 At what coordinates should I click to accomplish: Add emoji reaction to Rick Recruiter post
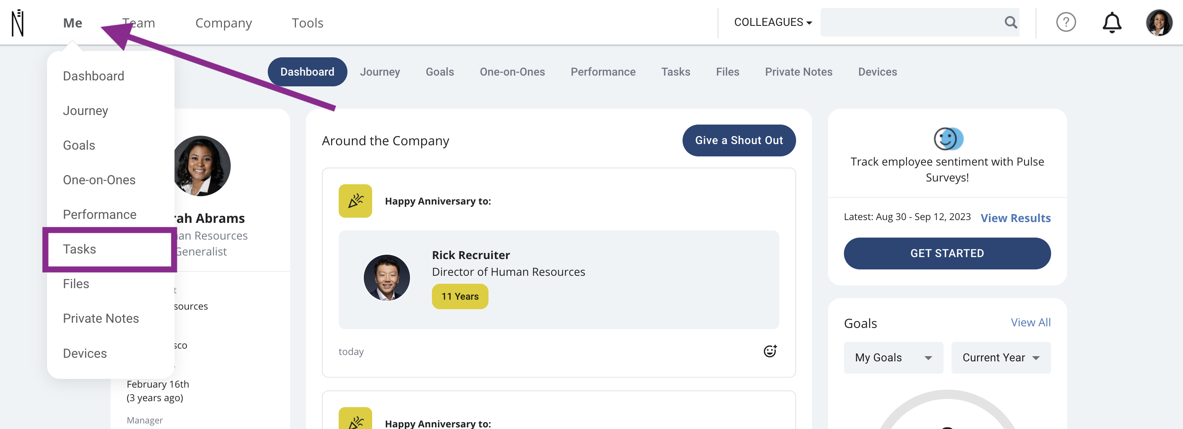click(x=770, y=351)
